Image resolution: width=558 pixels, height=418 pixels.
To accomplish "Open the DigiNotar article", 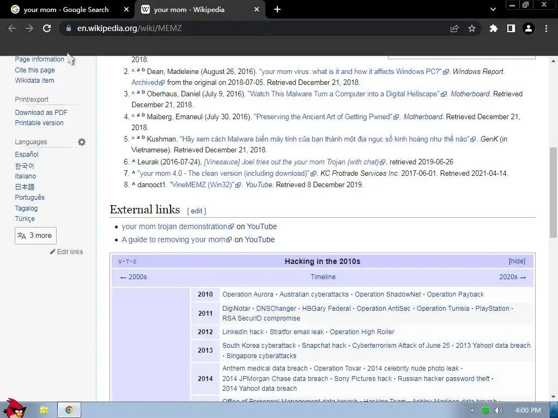I will (x=236, y=309).
